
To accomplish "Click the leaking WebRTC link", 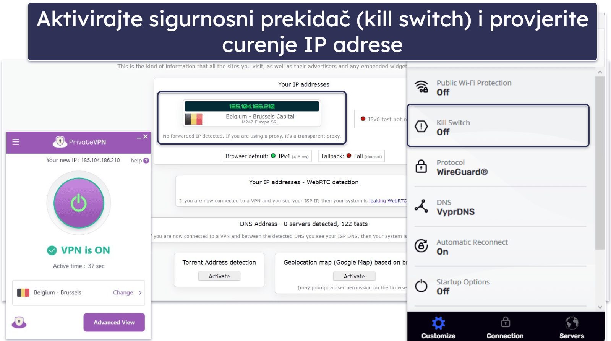I will pos(387,201).
